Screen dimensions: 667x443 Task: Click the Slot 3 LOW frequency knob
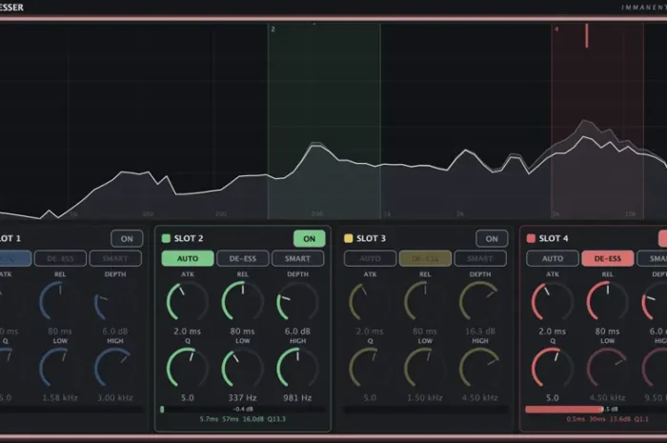coord(425,369)
